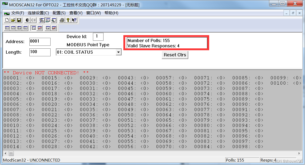Image resolution: width=305 pixels, height=165 pixels.
Task: Minimize the inner document window
Action: pyautogui.click(x=286, y=13)
